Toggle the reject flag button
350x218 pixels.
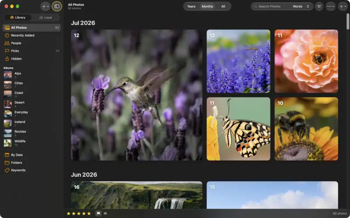coord(105,214)
